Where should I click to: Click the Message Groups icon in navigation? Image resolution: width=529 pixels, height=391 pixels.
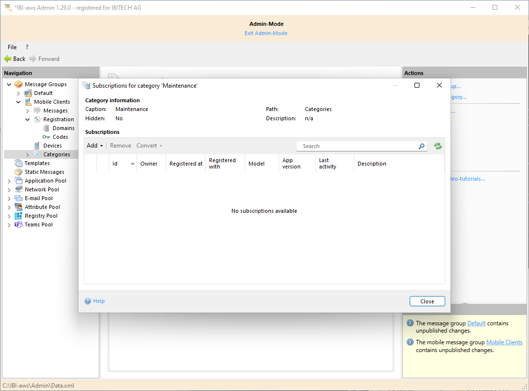coord(19,84)
